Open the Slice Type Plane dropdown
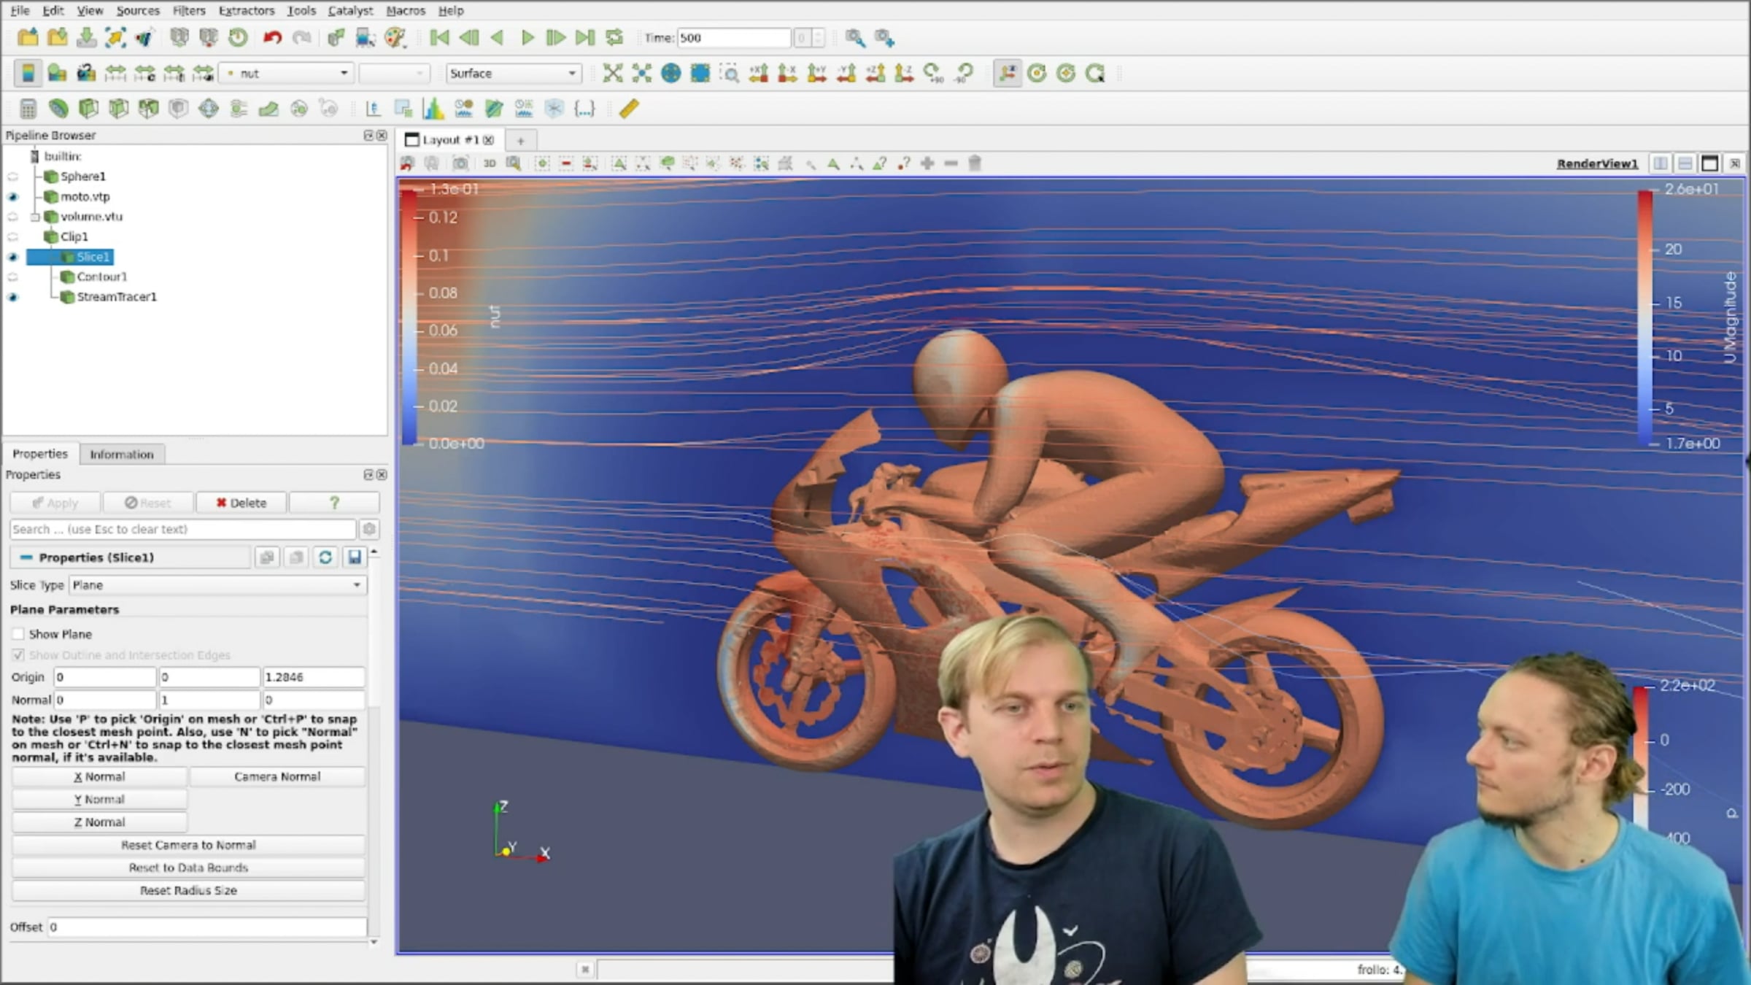The height and width of the screenshot is (985, 1751). 217,585
